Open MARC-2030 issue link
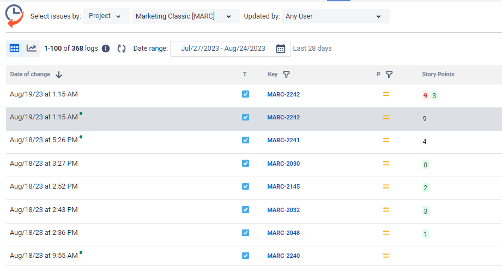 pos(283,164)
